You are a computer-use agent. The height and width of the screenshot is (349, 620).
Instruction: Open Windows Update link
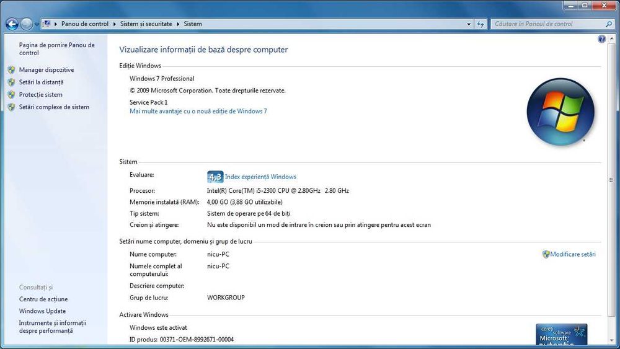42,311
